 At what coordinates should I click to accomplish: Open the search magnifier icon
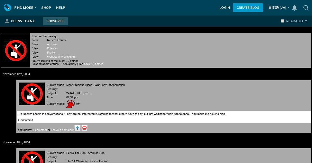[x=306, y=8]
